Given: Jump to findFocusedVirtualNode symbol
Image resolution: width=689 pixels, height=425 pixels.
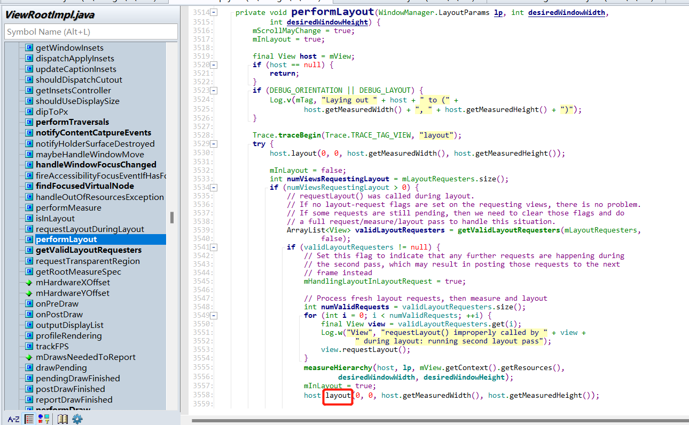Looking at the screenshot, I should click(x=85, y=186).
